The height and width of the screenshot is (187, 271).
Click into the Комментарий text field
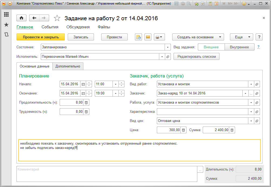(x=107, y=174)
